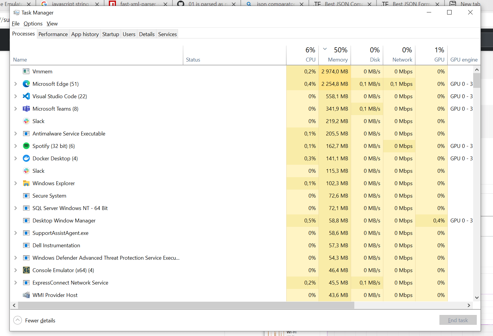
Task: Click the Antimalware Service Executable icon
Action: click(x=26, y=133)
